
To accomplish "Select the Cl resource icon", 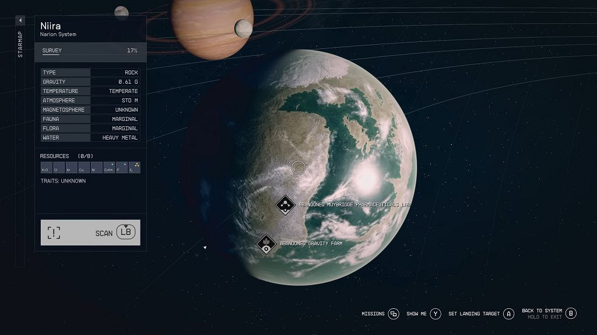I will pos(58,167).
